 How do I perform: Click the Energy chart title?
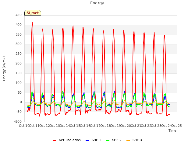(x=97, y=3)
